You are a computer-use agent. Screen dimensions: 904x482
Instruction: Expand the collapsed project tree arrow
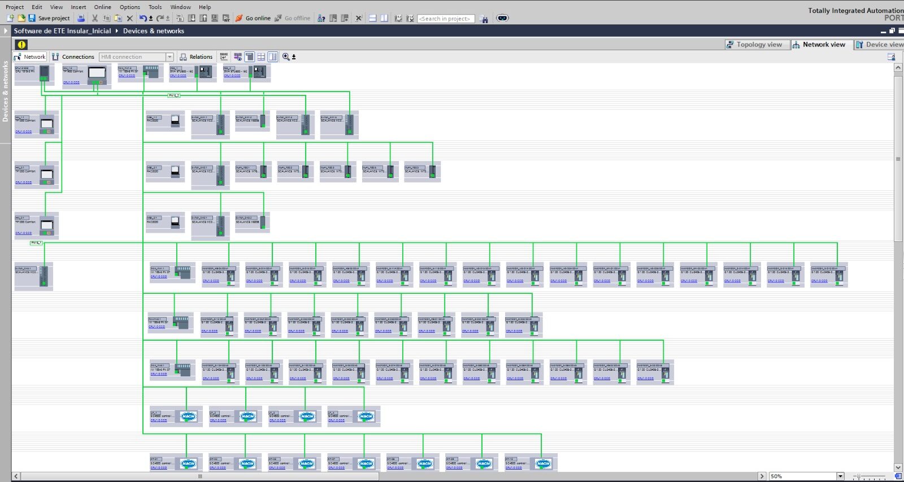6,31
